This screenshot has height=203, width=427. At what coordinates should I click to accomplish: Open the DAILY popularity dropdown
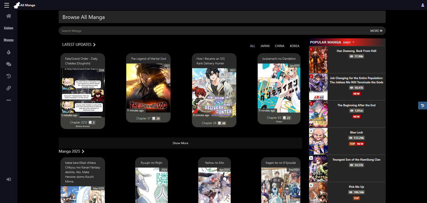[x=349, y=42]
